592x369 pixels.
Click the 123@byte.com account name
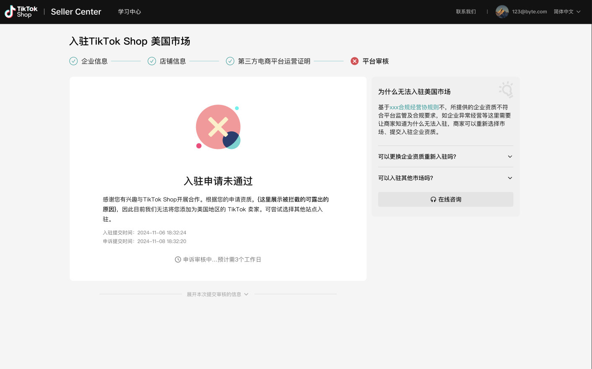coord(529,12)
